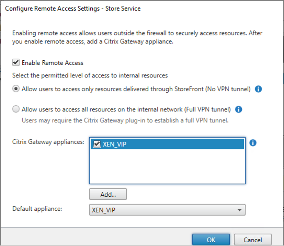Click info icon beside Full VPN tunnel option

pos(238,109)
